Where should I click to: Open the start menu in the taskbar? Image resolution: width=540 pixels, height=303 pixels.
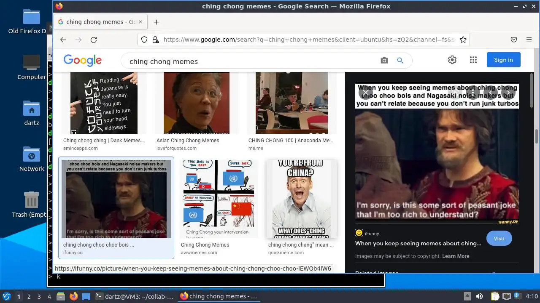(6, 296)
